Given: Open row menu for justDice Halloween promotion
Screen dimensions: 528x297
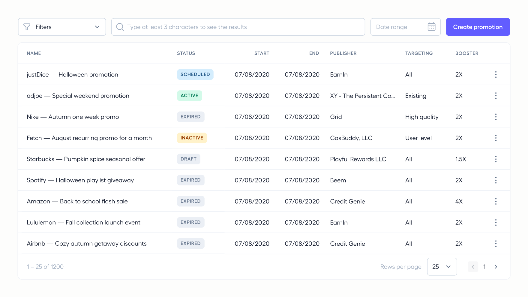Looking at the screenshot, I should coord(496,74).
